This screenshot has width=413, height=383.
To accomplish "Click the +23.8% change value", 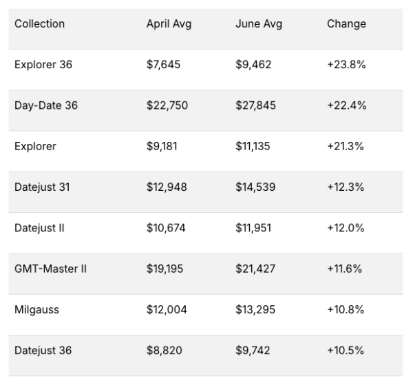I will 346,65.
